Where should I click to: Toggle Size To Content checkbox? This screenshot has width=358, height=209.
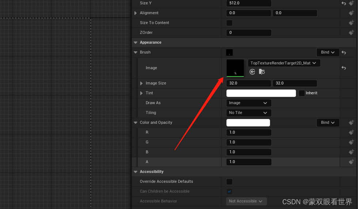click(x=229, y=23)
